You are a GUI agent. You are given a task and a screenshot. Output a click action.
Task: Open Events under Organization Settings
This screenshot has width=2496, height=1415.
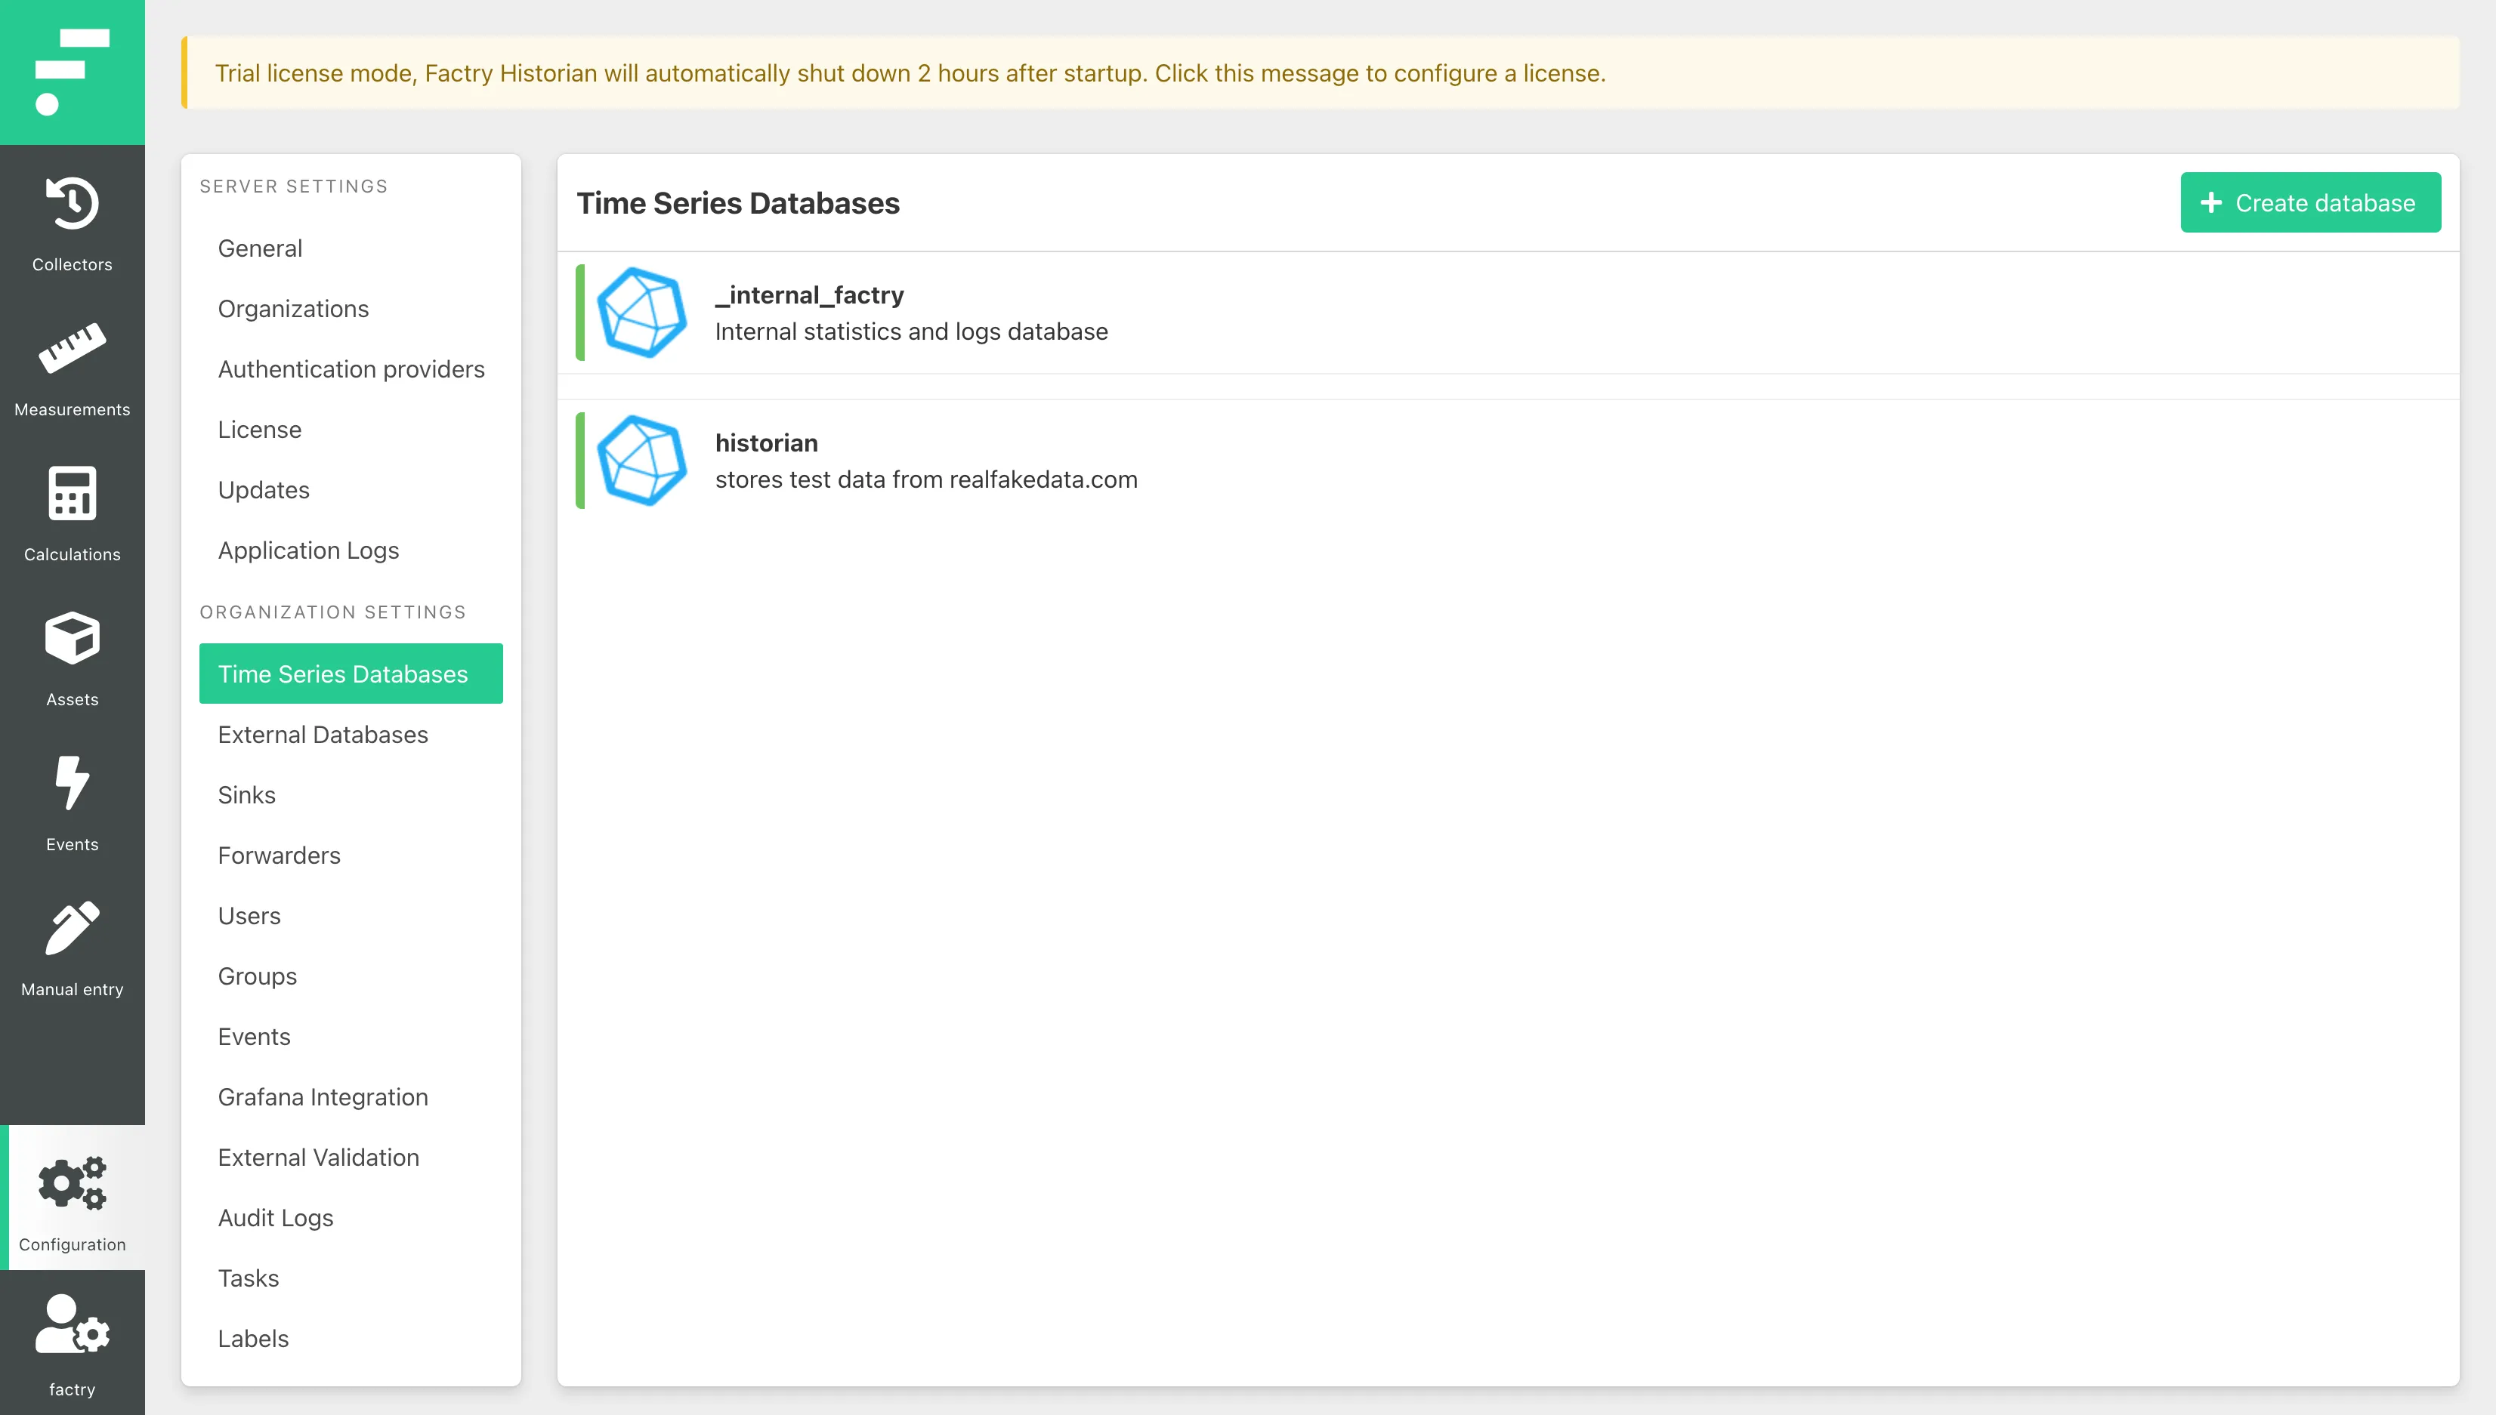tap(351, 1036)
